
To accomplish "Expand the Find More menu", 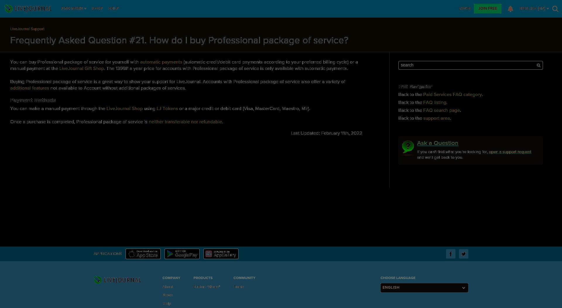I will (74, 8).
